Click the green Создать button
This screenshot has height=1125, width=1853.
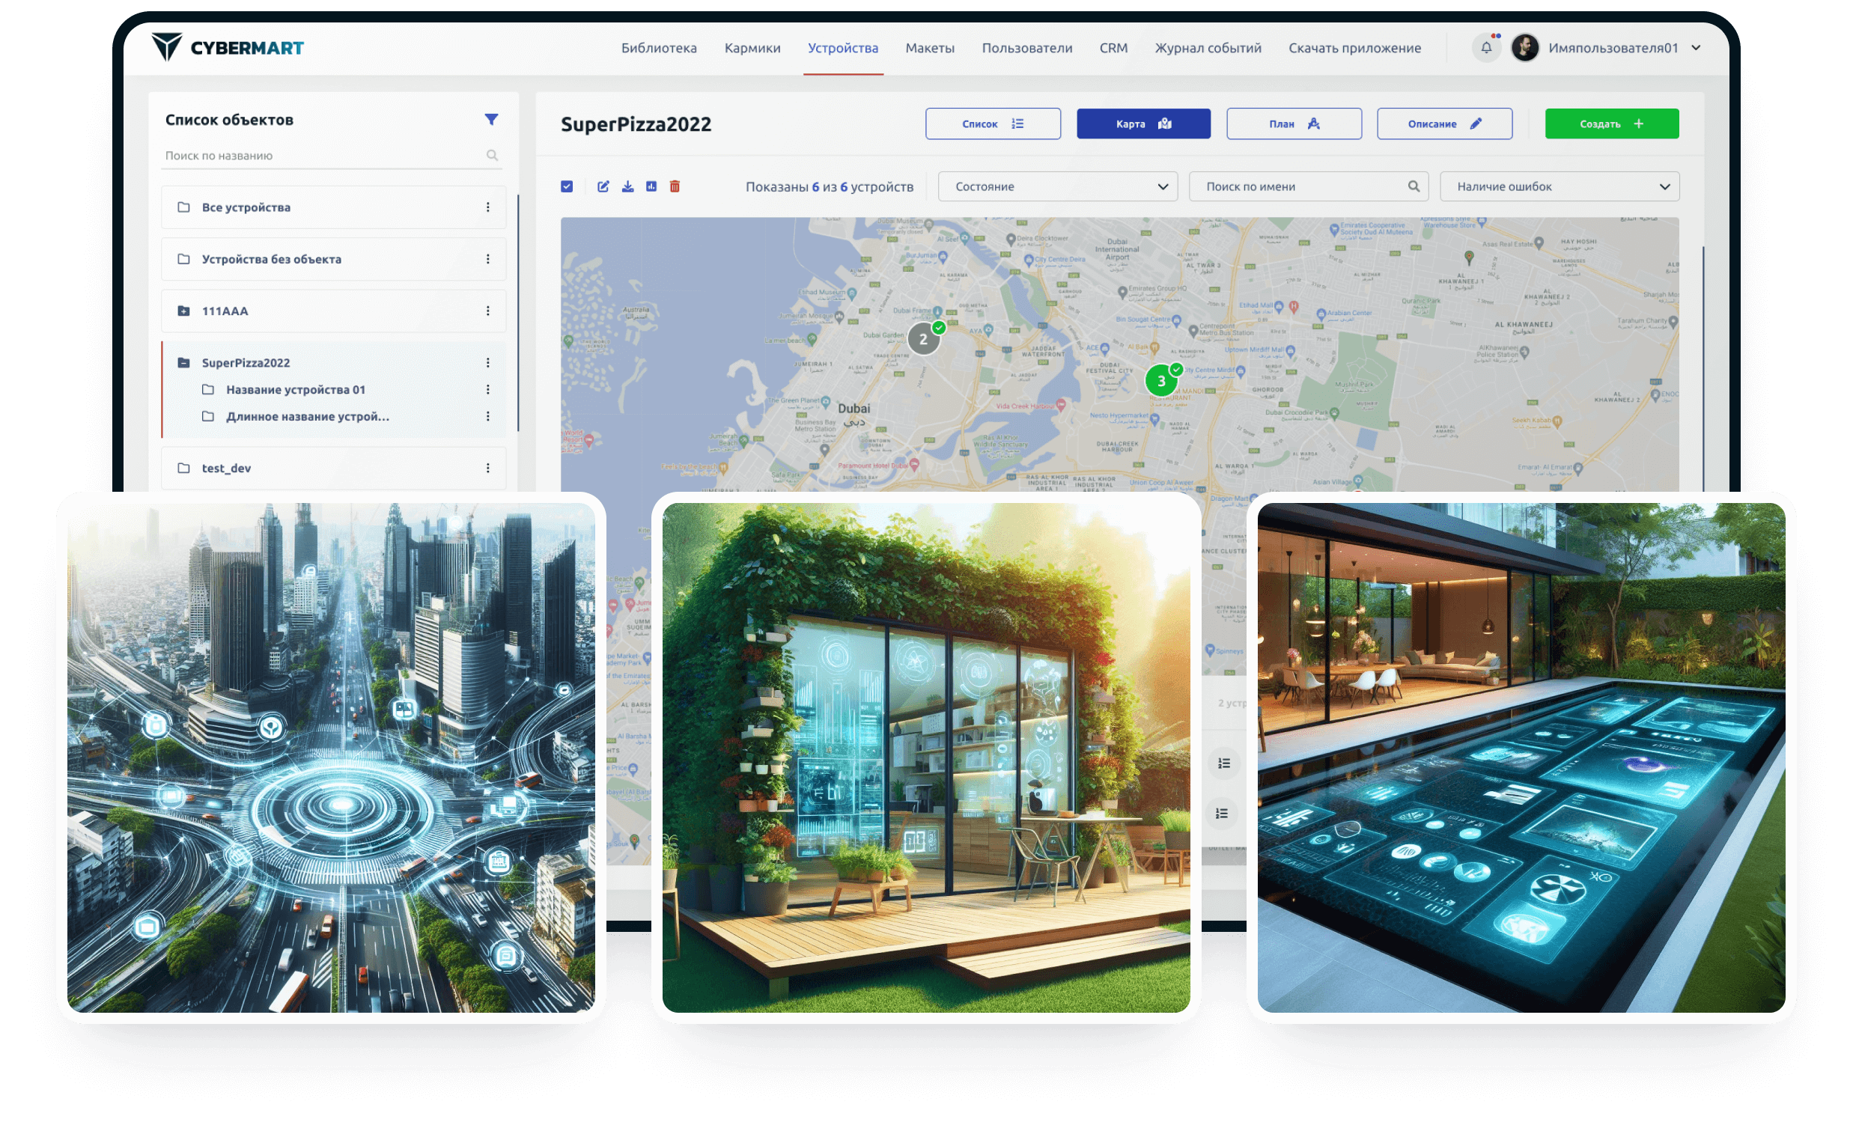[x=1612, y=124]
